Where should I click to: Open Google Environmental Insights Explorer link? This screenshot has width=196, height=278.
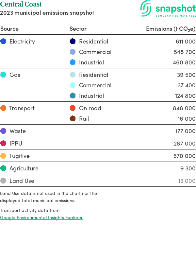(x=41, y=217)
